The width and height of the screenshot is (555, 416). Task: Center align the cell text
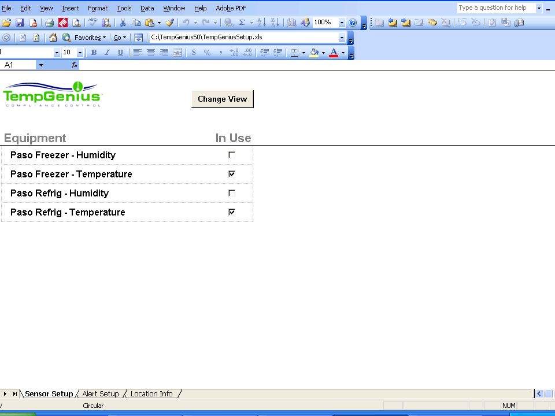151,53
